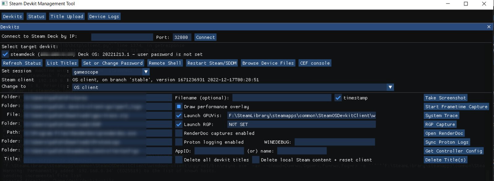Open Remote Shell

(x=165, y=63)
